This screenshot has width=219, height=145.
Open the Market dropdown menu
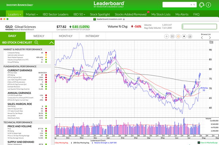[32, 14]
